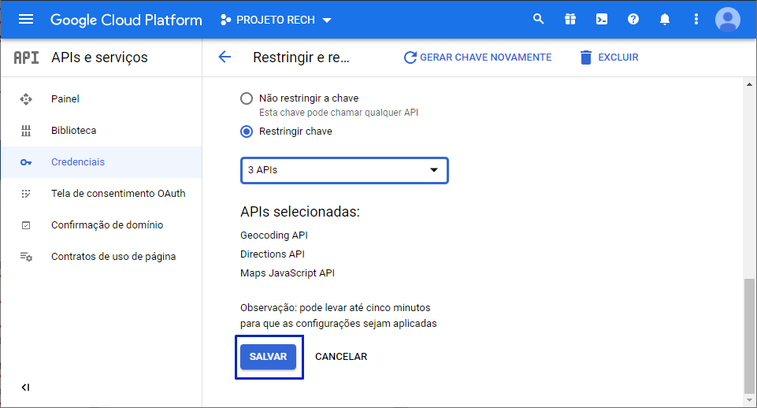
Task: Show notifications via the bell icon
Action: [x=665, y=20]
